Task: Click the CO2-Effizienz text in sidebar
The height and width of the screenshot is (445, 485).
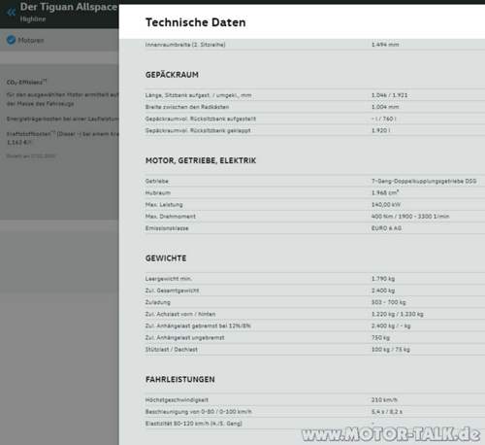Action: [x=26, y=82]
